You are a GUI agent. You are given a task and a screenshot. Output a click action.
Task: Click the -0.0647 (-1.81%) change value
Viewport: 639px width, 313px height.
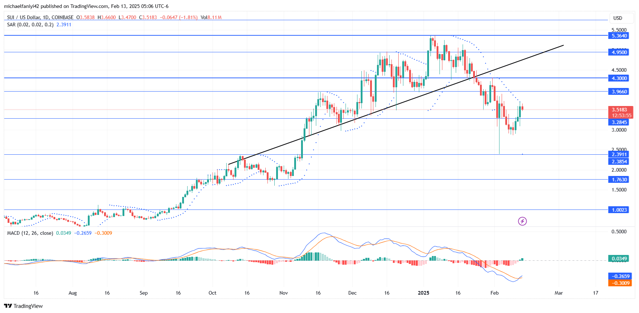179,17
